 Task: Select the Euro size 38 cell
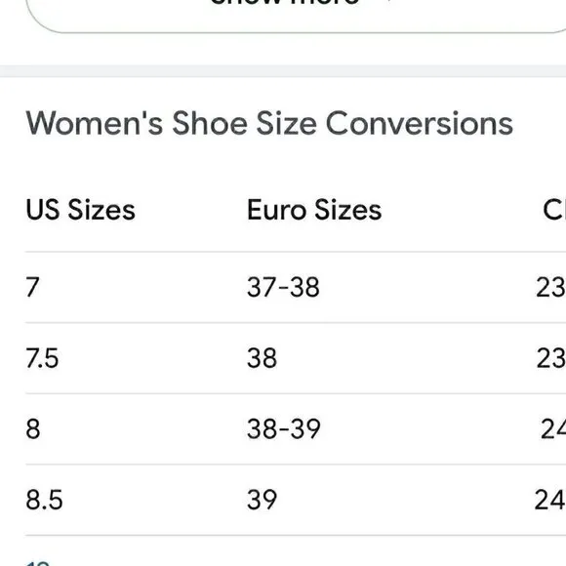[263, 358]
